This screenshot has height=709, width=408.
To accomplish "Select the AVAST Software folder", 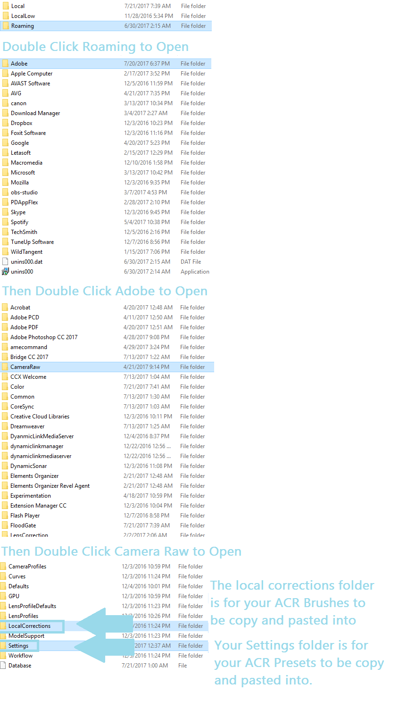I will (x=30, y=83).
